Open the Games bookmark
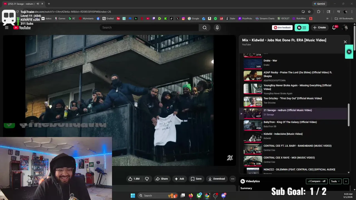Viewport: 356px width, 200px height. click(60, 19)
